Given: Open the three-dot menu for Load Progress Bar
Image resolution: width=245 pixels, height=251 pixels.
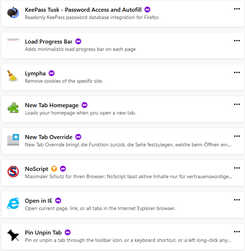Looking at the screenshot, I should [x=237, y=41].
